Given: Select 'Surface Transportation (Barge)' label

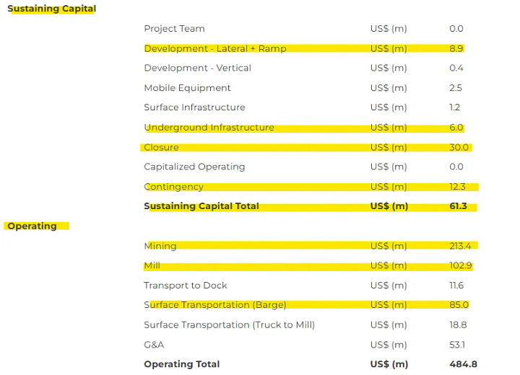Looking at the screenshot, I should pos(215,305).
